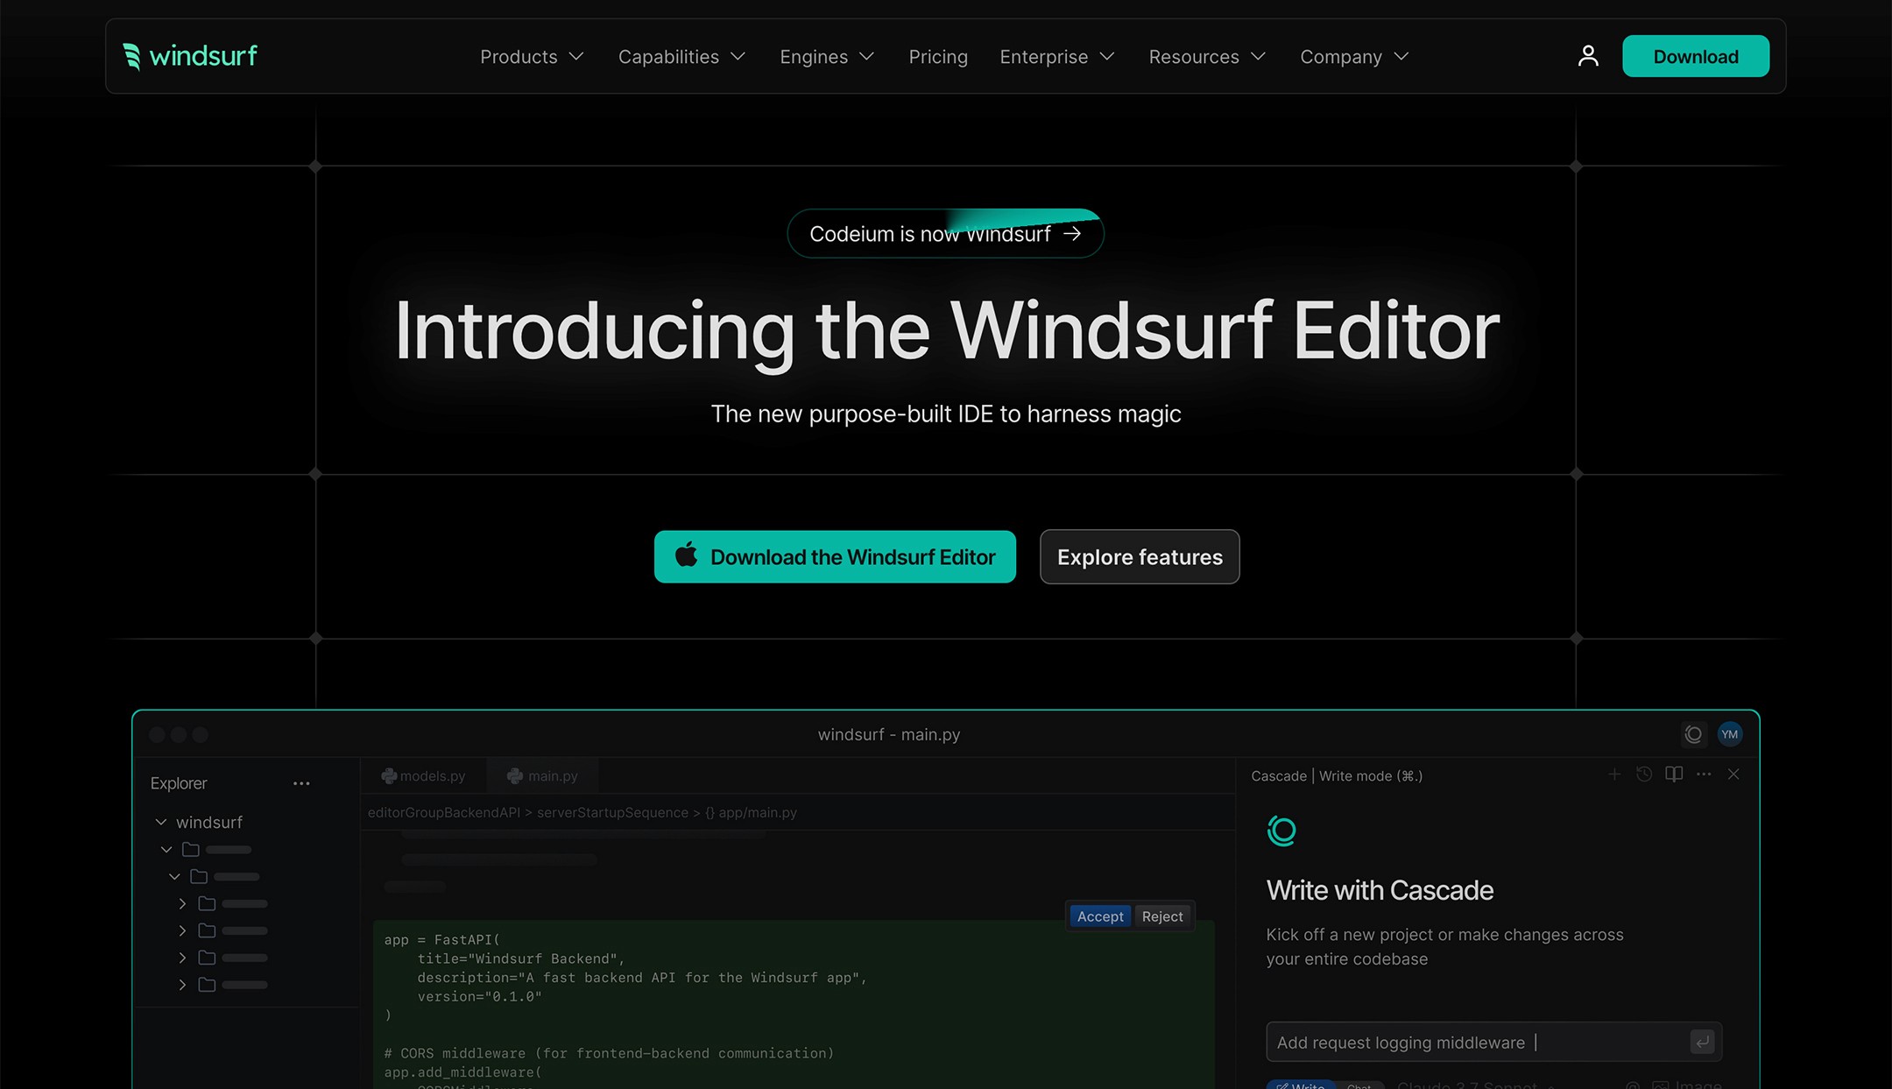Click the 'Kick off a new project' description
The image size is (1892, 1089).
click(1444, 947)
